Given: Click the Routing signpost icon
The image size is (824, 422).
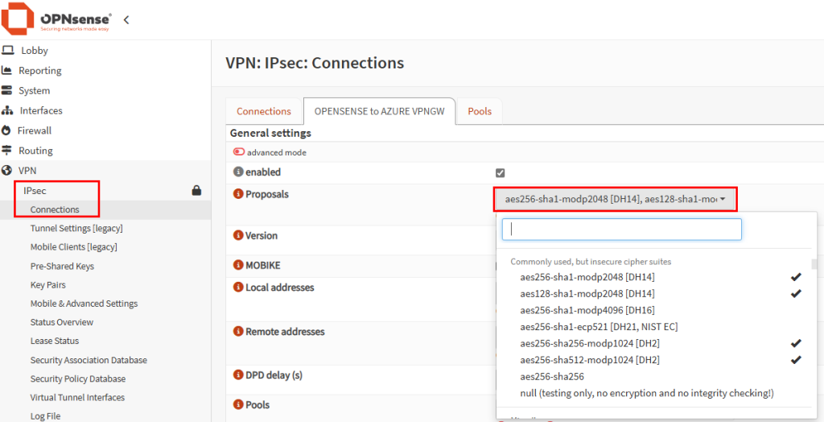Looking at the screenshot, I should click(6, 151).
